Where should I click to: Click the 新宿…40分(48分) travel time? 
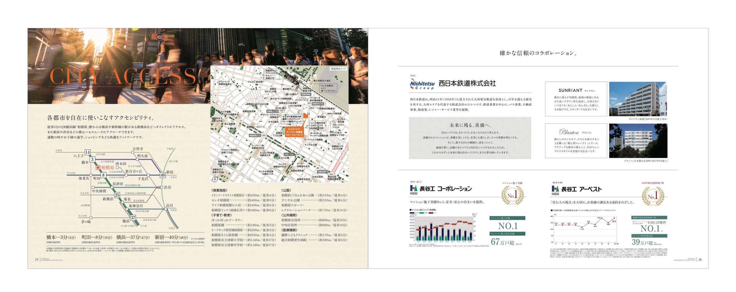click(x=171, y=237)
